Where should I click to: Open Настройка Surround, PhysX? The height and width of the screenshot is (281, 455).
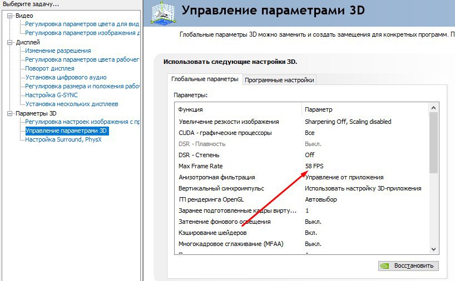tap(63, 139)
